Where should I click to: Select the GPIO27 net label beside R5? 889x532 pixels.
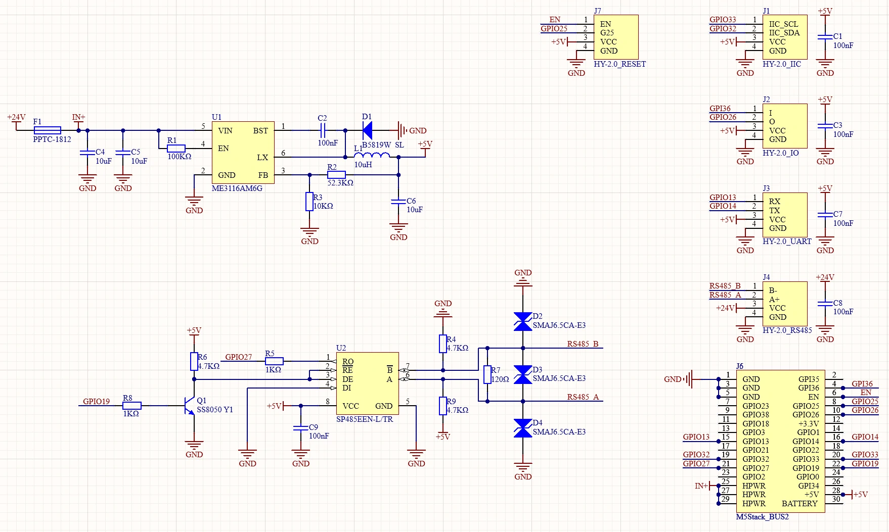click(x=238, y=357)
